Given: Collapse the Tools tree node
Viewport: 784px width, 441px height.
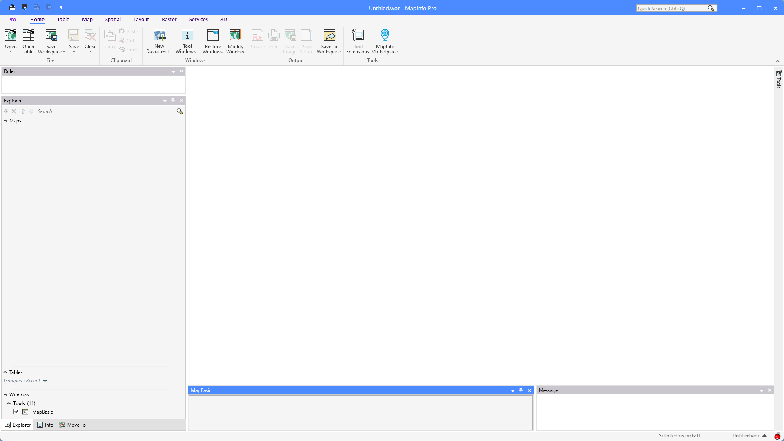Looking at the screenshot, I should tap(9, 403).
